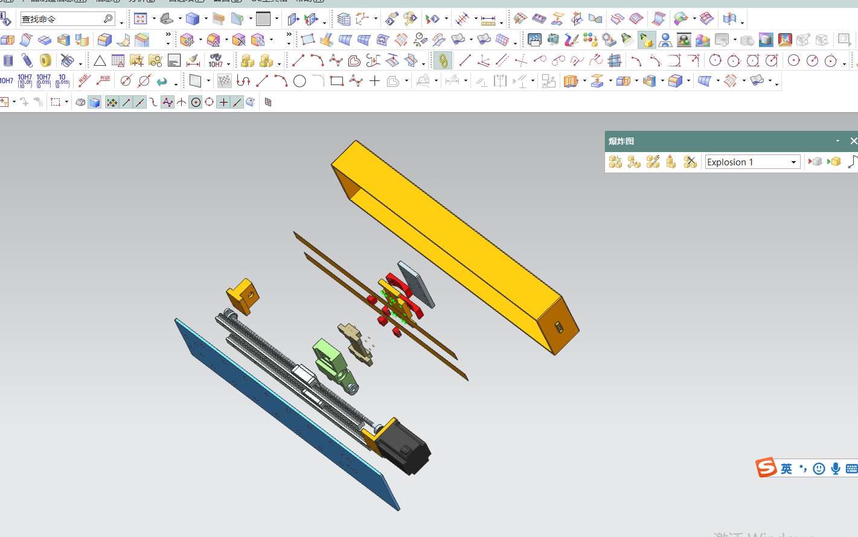Click the yellow roller bearing icon
This screenshot has width=858, height=537.
(x=46, y=60)
